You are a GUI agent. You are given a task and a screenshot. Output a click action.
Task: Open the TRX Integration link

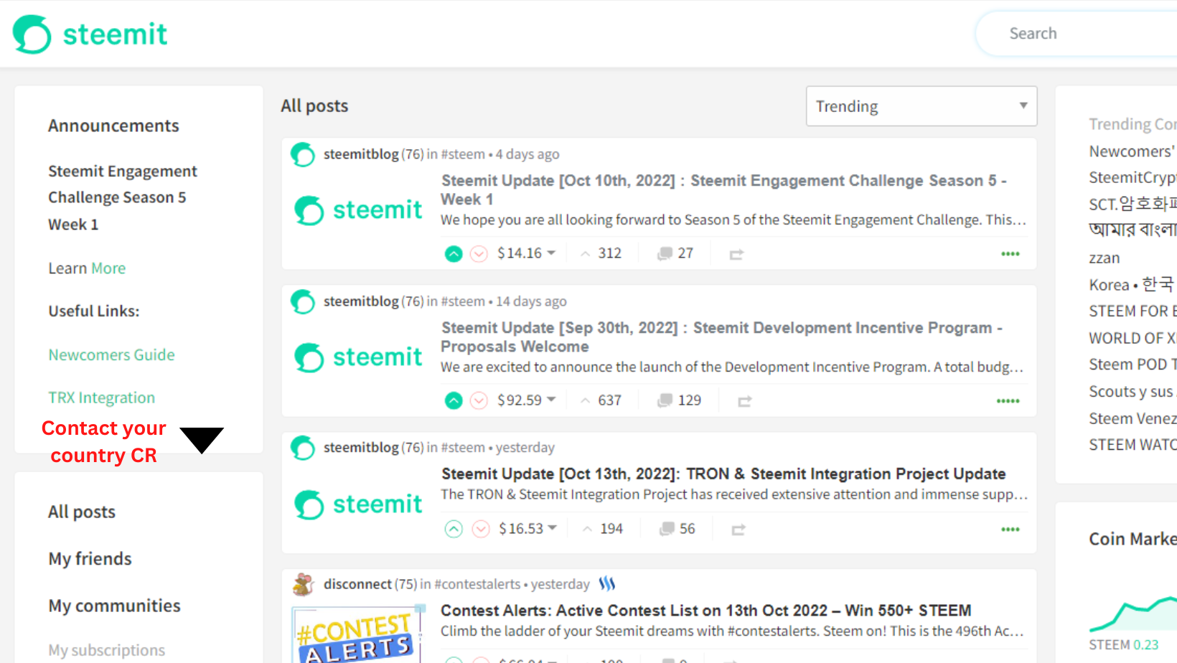pos(101,398)
